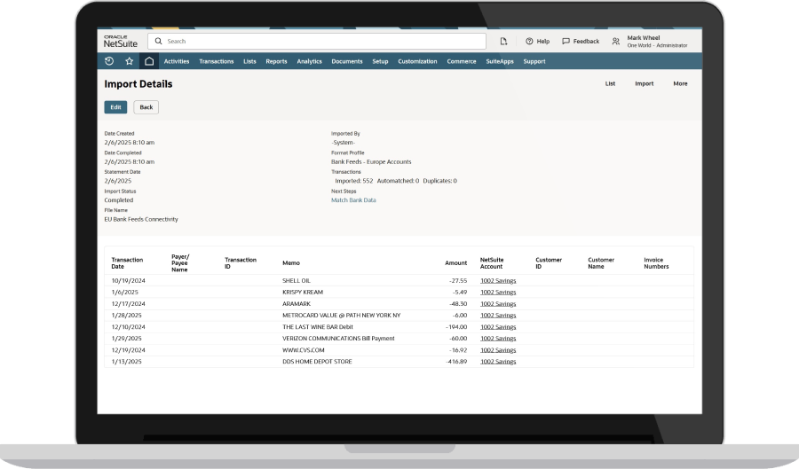The height and width of the screenshot is (469, 799).
Task: Click into the global Search field
Action: pyautogui.click(x=320, y=41)
